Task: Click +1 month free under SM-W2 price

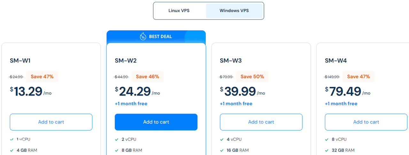Action: click(131, 104)
